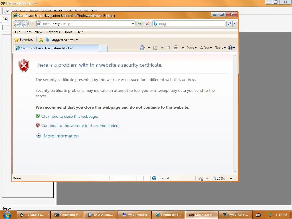Click the Favorites star button
Viewport: 292px width, 219px height.
pyautogui.click(x=24, y=40)
